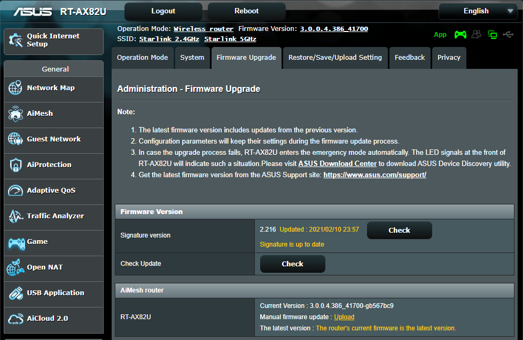Click Check in the Check Update row
Screen dimensions: 523x340
[x=293, y=264]
